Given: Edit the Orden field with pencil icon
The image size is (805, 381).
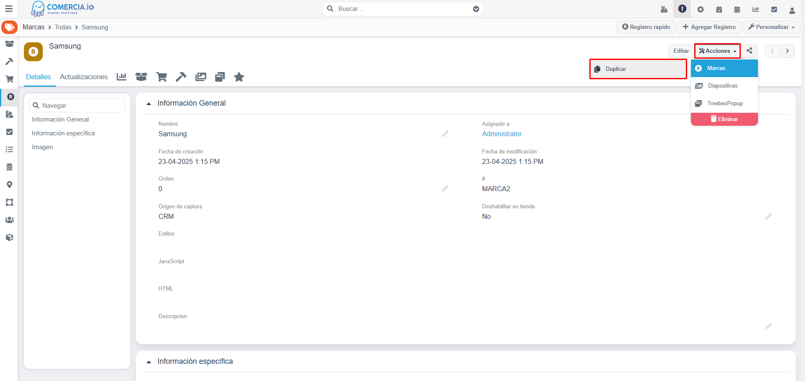Looking at the screenshot, I should (x=445, y=189).
